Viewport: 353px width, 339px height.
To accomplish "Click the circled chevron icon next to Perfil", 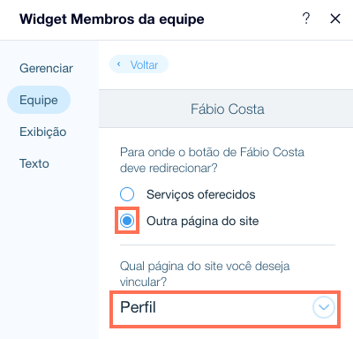I will (324, 307).
